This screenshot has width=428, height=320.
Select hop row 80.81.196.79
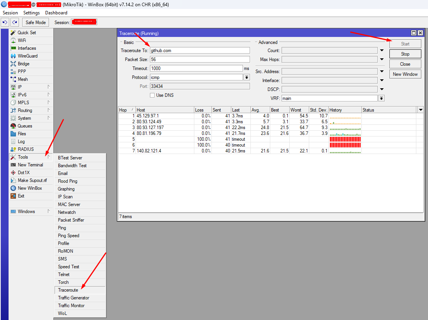coord(271,133)
